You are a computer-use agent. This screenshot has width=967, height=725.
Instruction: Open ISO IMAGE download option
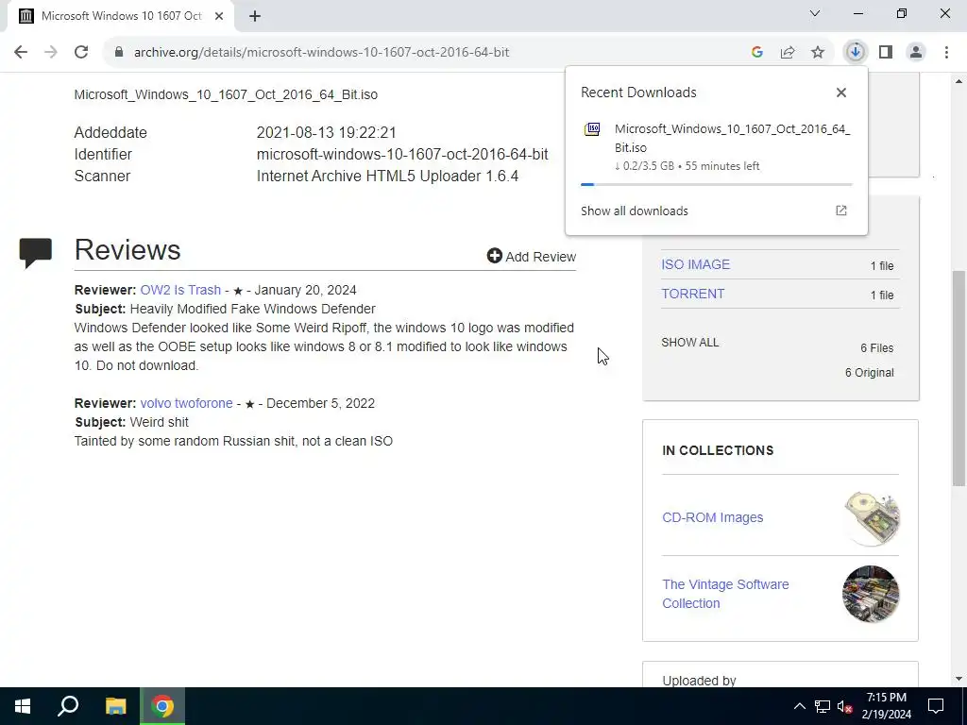[x=696, y=264]
